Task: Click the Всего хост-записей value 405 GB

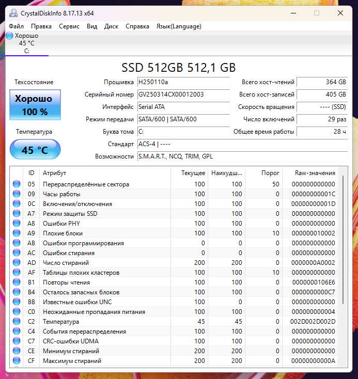Action: tap(322, 94)
